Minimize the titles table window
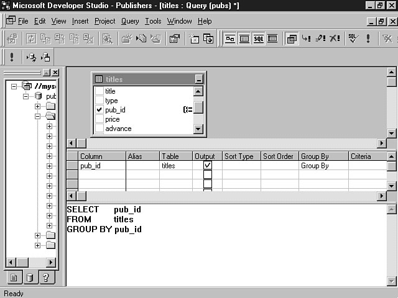Image resolution: width=398 pixels, height=298 pixels. (198, 79)
